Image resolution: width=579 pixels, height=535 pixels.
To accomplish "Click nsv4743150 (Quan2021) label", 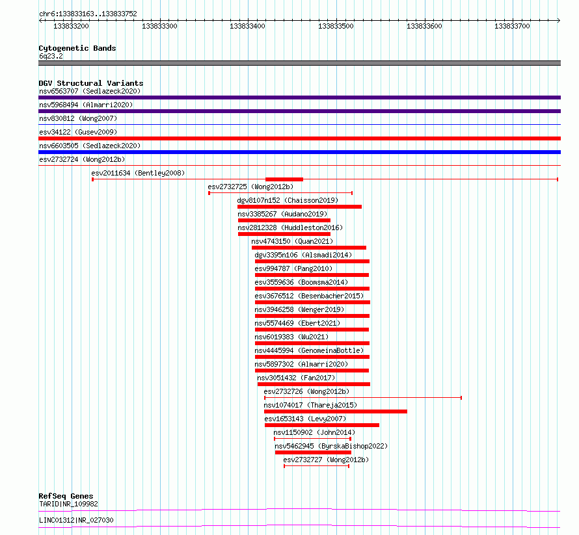I will click(x=292, y=241).
